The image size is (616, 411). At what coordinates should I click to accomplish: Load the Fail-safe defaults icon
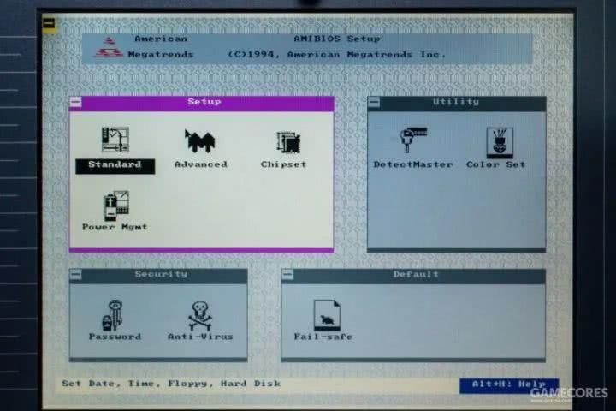click(327, 315)
